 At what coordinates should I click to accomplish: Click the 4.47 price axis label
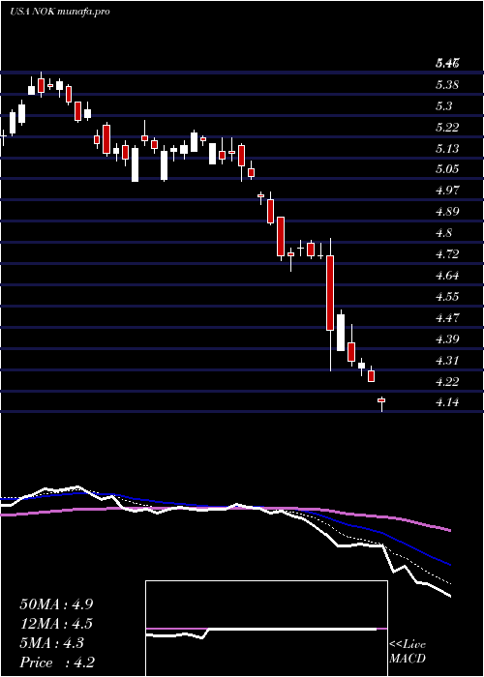tap(447, 318)
